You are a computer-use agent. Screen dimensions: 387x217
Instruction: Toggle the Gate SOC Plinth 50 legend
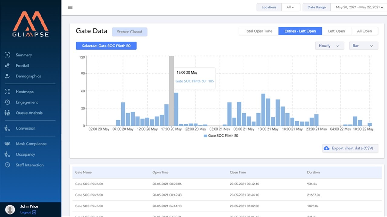[221, 136]
